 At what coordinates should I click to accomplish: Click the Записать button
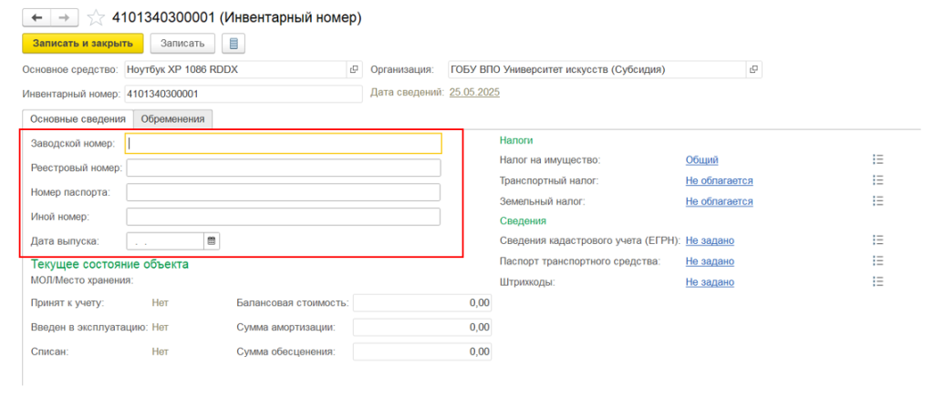[182, 44]
